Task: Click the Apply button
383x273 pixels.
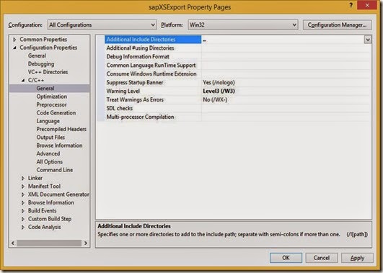Action: tap(357, 258)
